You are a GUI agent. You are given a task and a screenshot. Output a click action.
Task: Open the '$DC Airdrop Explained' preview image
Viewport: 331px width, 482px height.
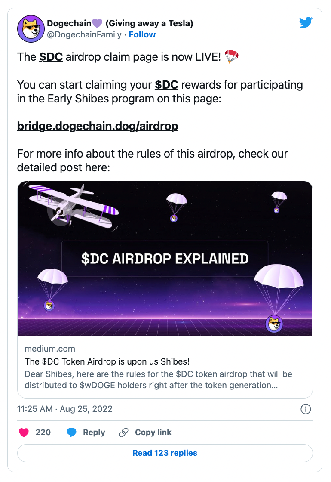point(165,258)
